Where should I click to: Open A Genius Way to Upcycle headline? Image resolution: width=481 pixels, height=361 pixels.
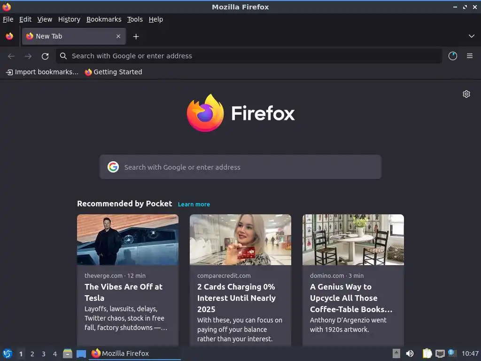pos(351,298)
